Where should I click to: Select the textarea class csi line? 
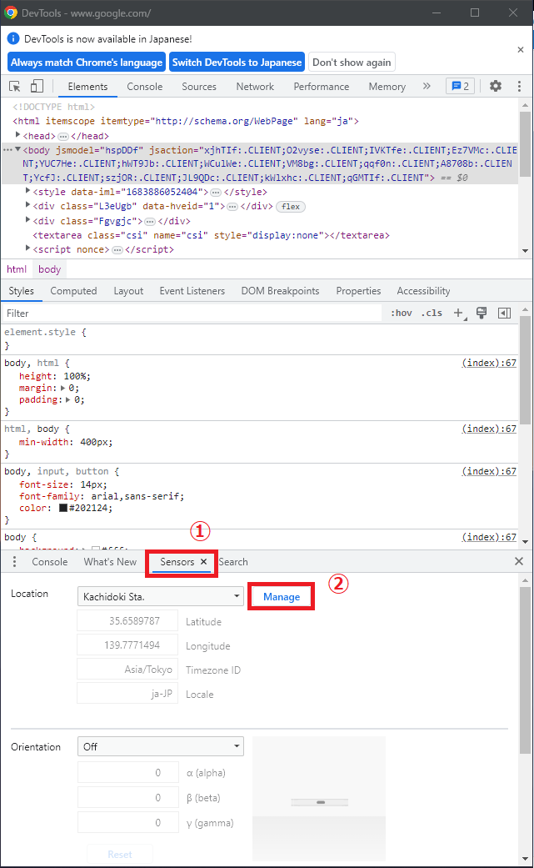[x=211, y=235]
